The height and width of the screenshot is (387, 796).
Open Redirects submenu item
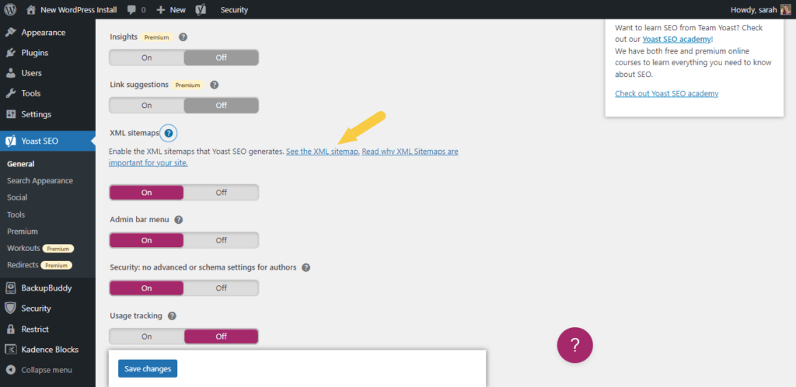[23, 265]
